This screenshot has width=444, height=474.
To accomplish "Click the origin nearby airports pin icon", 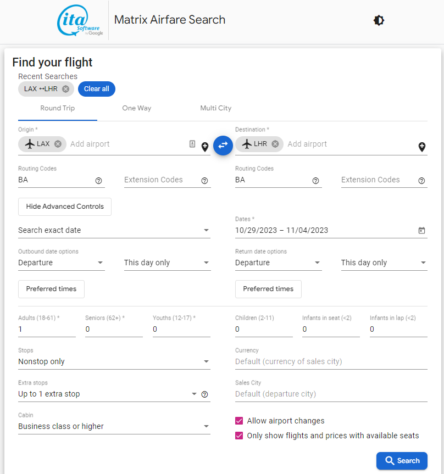I will (x=205, y=147).
